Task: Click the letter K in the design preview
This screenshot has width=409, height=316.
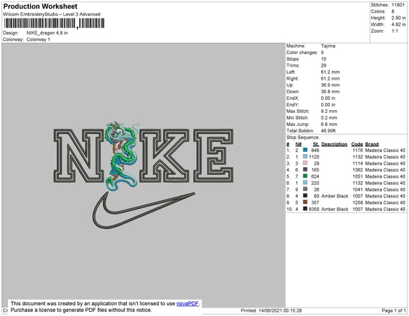Action: click(164, 156)
